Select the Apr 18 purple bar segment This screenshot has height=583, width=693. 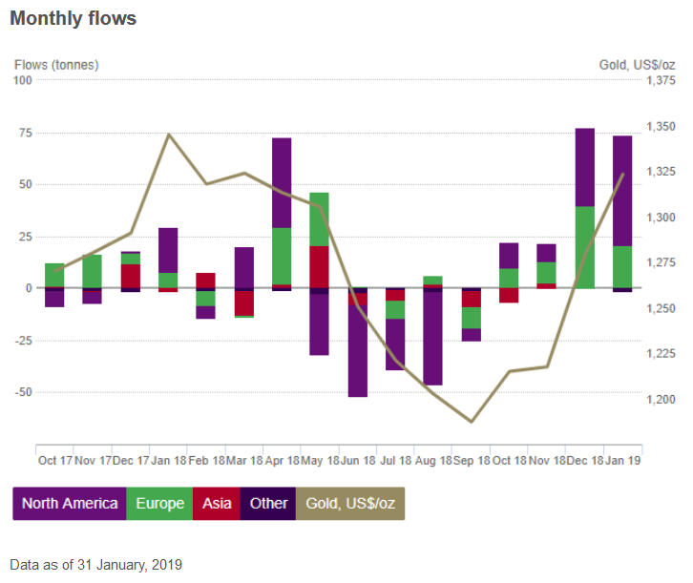[282, 182]
